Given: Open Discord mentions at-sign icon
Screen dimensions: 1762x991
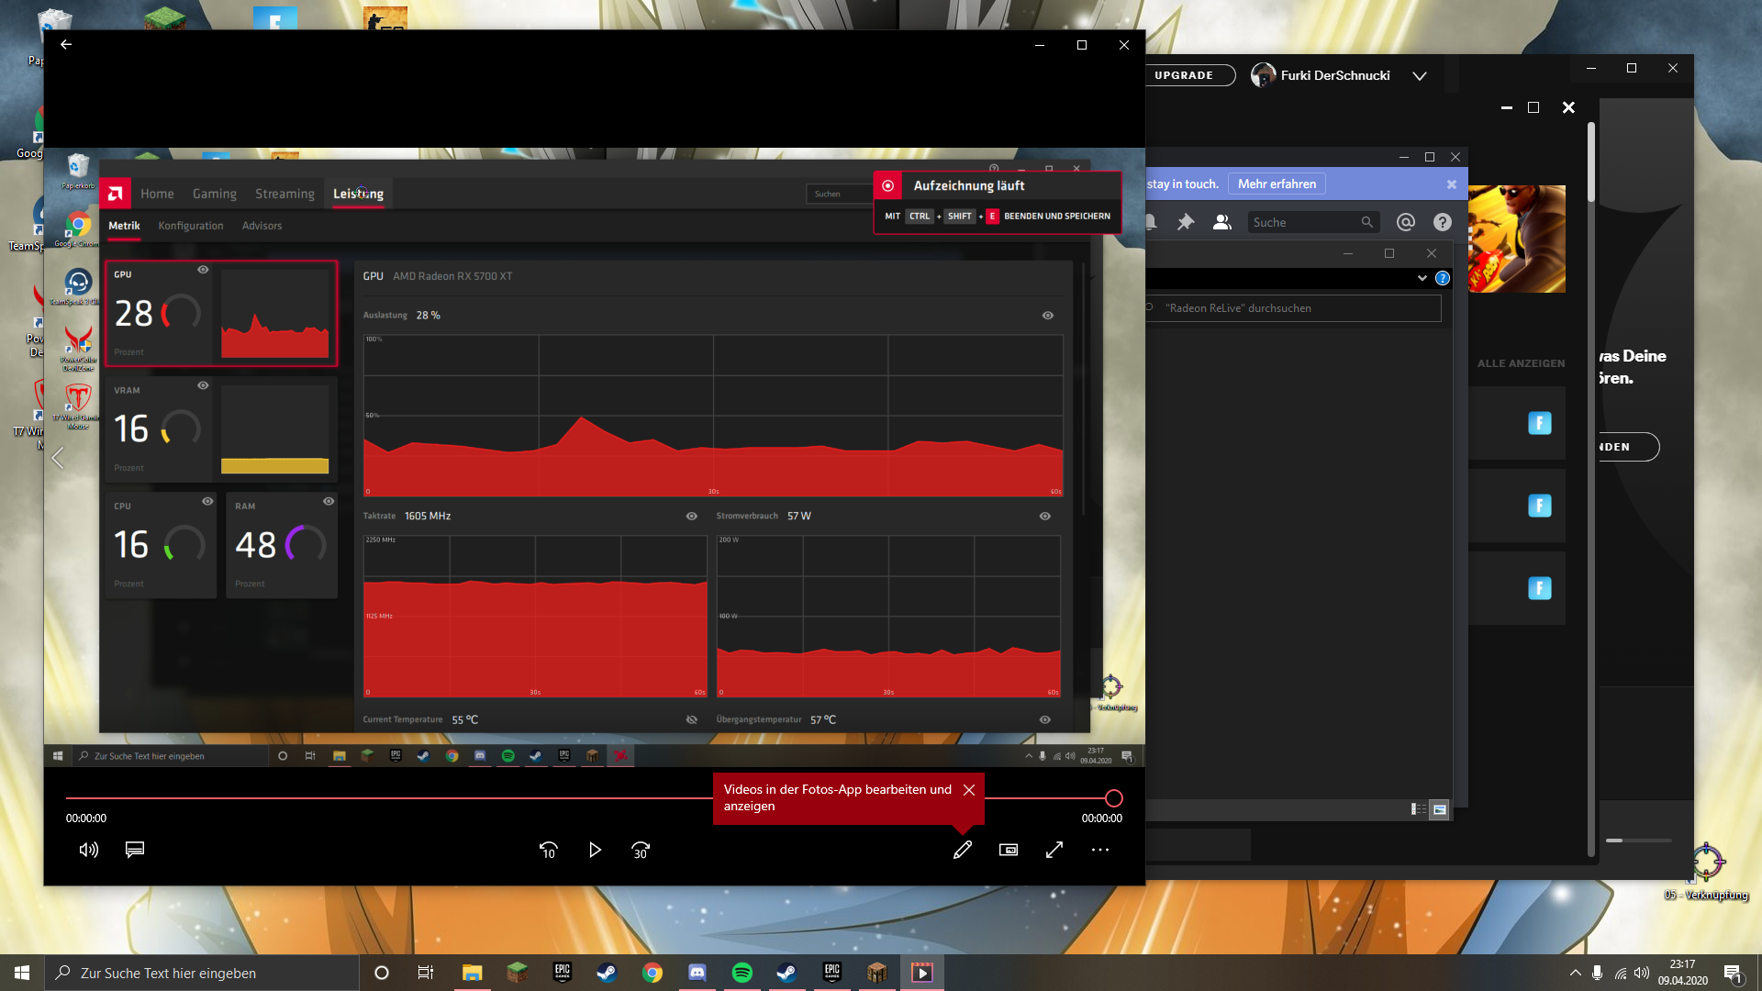Looking at the screenshot, I should [x=1405, y=222].
